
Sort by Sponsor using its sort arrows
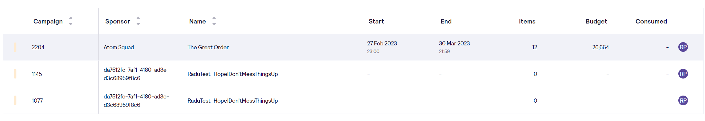tap(138, 21)
